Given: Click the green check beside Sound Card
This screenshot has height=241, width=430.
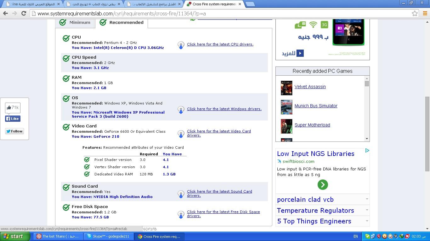Looking at the screenshot, I should [66, 187].
